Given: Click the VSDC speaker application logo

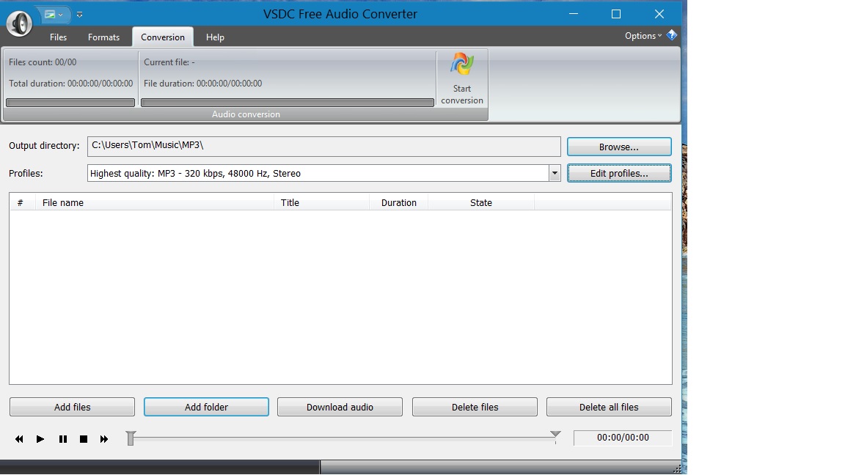Looking at the screenshot, I should pyautogui.click(x=19, y=23).
